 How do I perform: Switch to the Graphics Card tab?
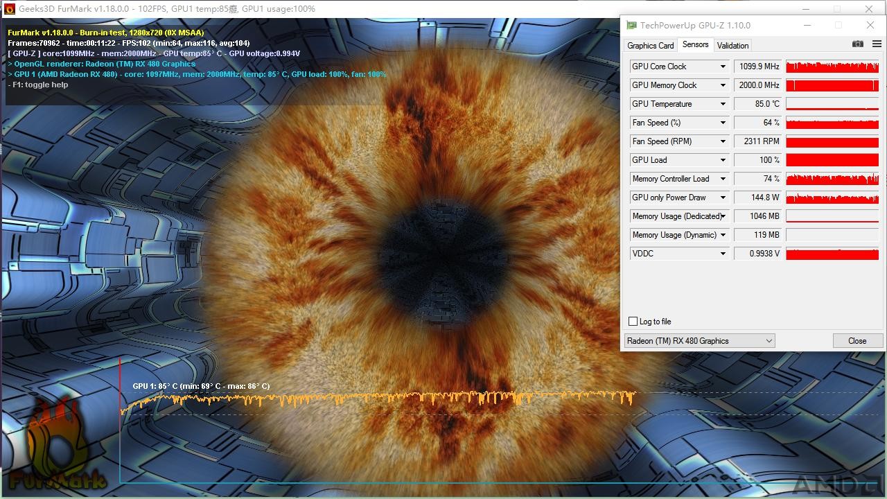pos(650,46)
